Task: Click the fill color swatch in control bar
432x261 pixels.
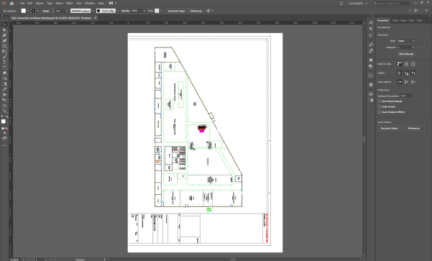Action: [24, 11]
